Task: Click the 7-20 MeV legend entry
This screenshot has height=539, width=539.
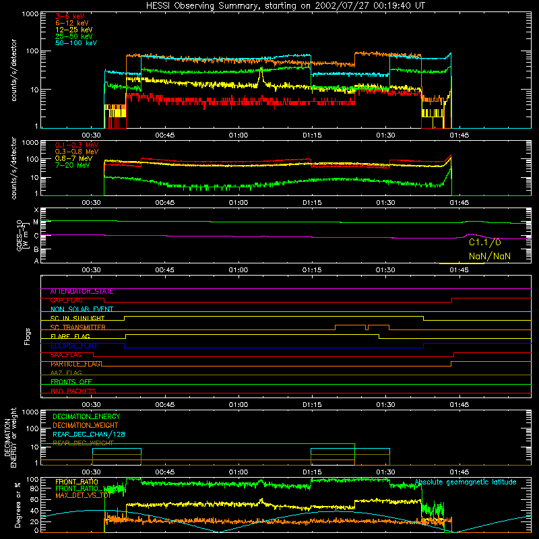Action: pos(72,165)
